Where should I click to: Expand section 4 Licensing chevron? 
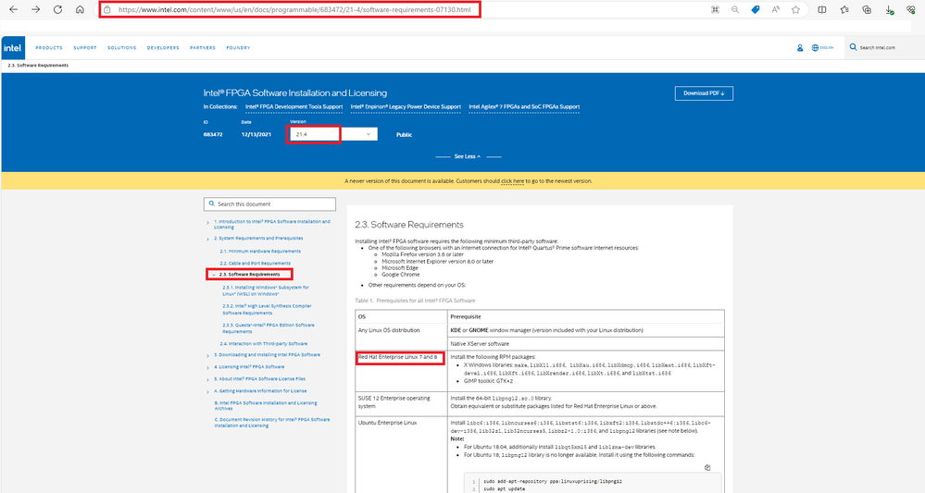point(207,367)
